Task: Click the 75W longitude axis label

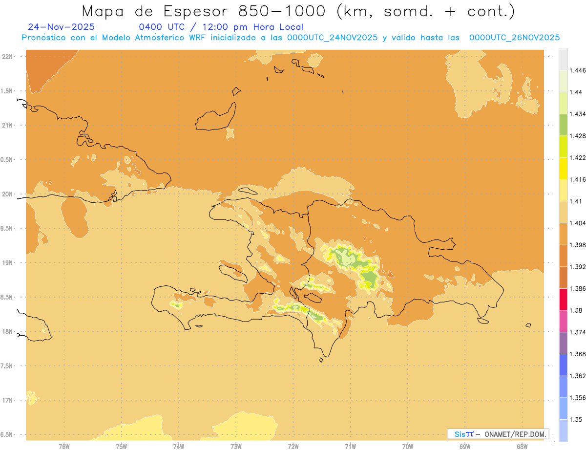Action: point(122,447)
